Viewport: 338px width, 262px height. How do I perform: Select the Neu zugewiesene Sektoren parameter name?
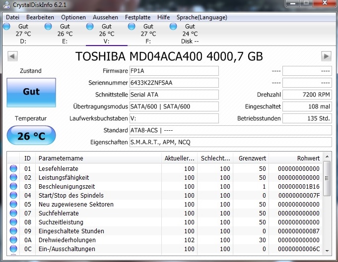tap(76, 205)
